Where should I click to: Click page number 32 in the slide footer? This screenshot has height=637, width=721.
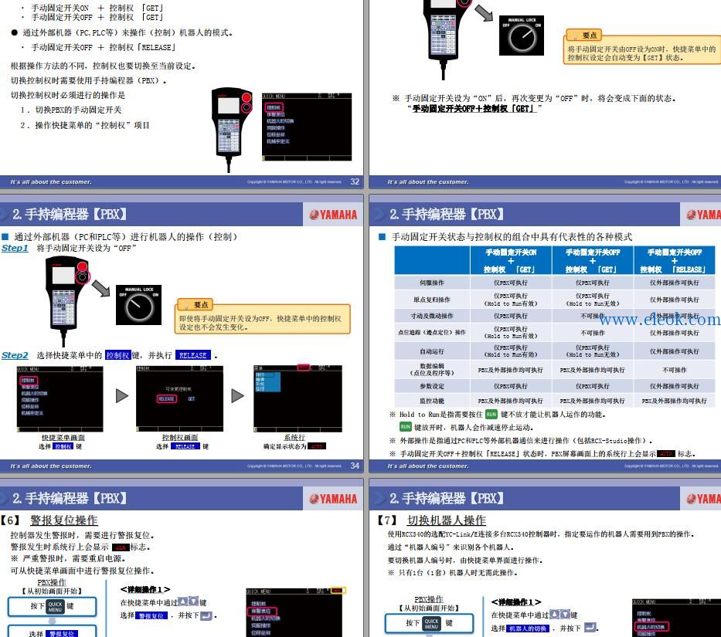(355, 181)
